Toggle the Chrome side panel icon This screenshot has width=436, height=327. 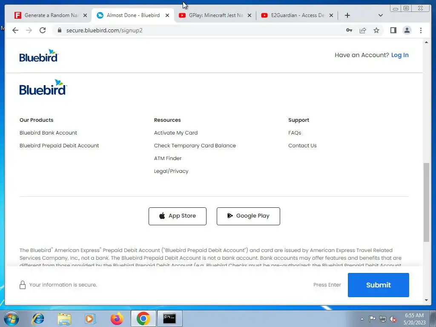click(x=393, y=30)
